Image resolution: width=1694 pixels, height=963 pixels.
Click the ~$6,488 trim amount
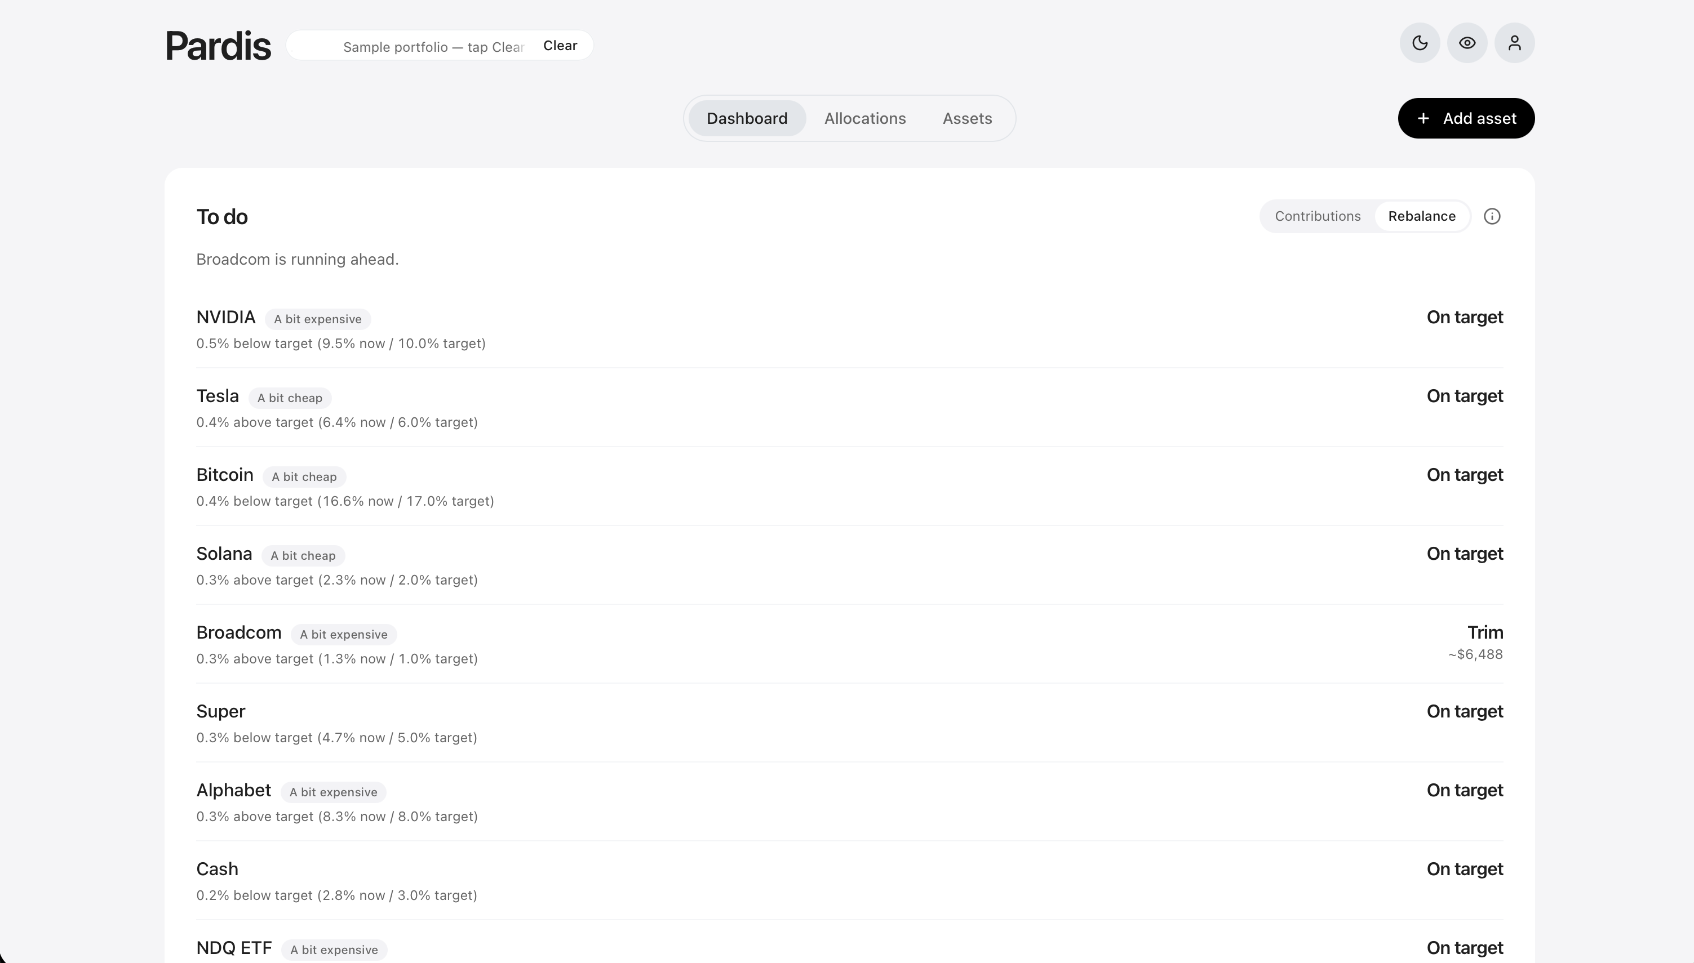coord(1476,654)
